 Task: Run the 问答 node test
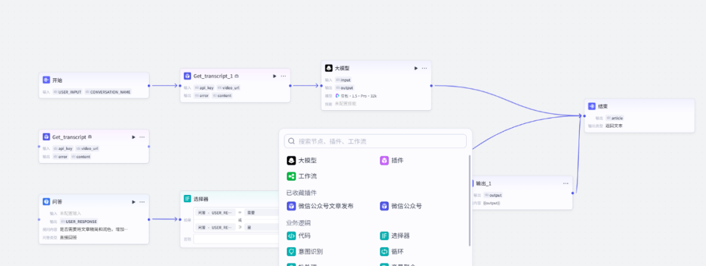click(x=133, y=202)
